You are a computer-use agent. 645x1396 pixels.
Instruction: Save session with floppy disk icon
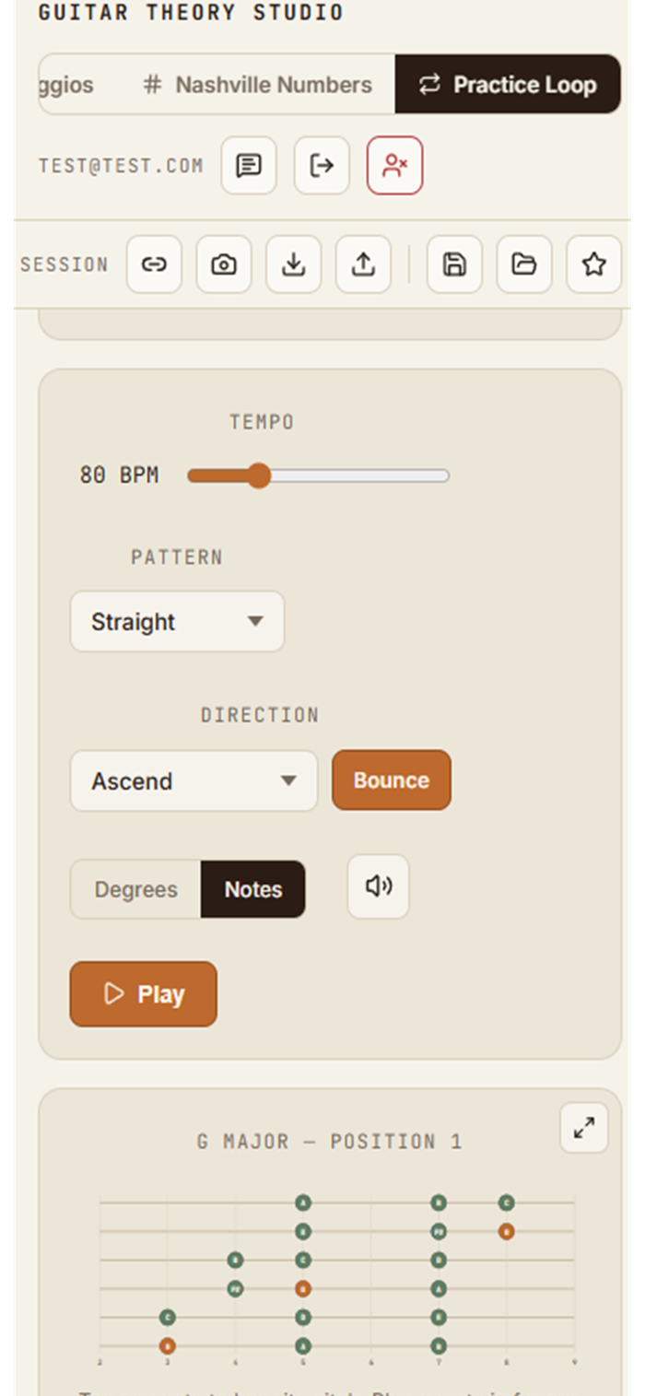pos(454,264)
